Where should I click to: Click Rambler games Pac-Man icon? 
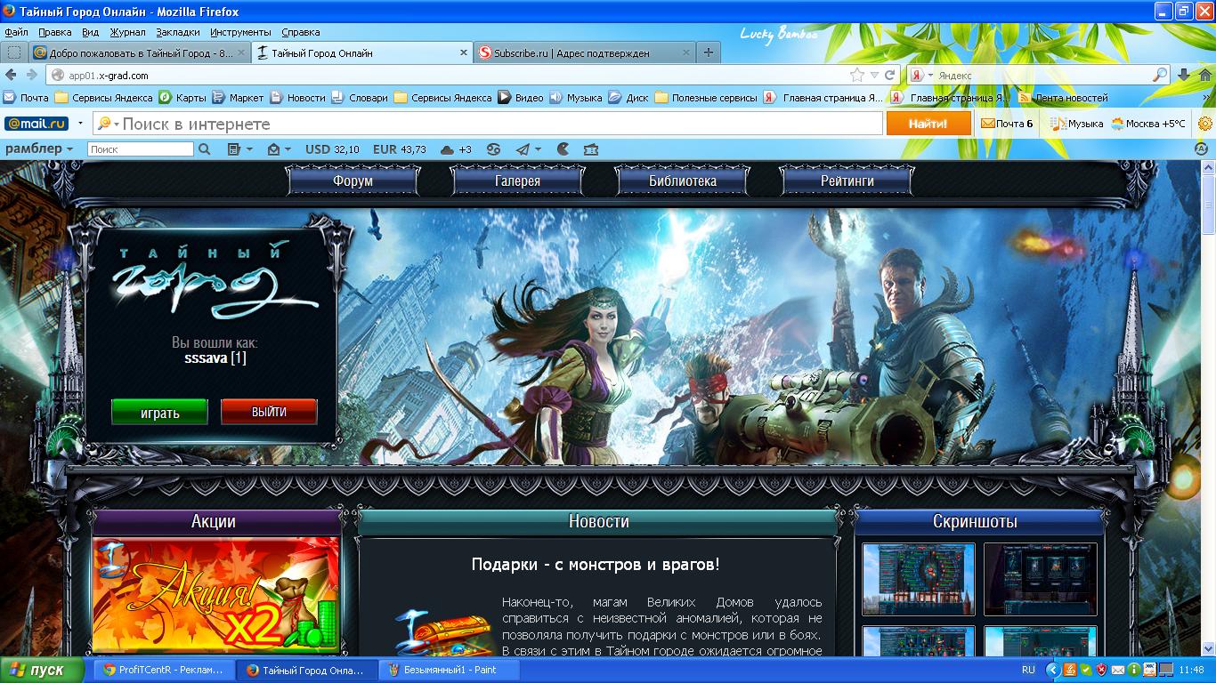[563, 149]
